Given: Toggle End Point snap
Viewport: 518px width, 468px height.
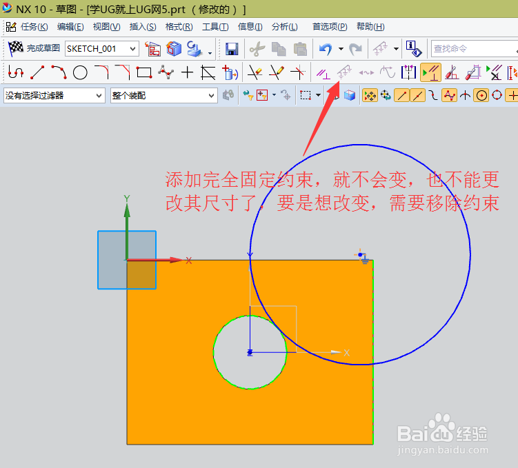Looking at the screenshot, I should 401,96.
